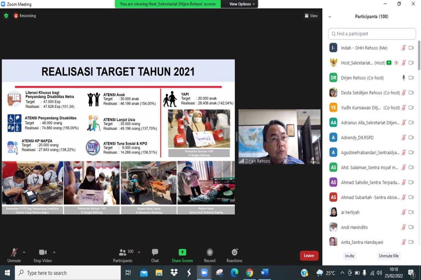Unmute the microphone in meeting toolbar

click(x=14, y=256)
